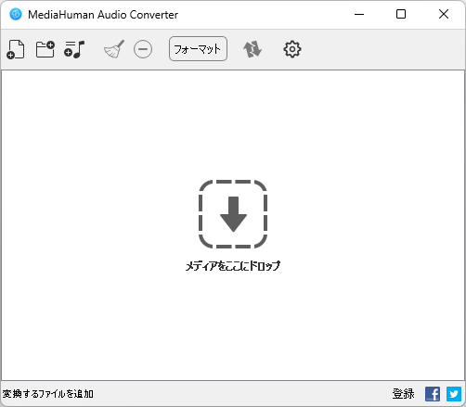Maximize the Audio Converter window
Screen dimensions: 466x407
[401, 14]
